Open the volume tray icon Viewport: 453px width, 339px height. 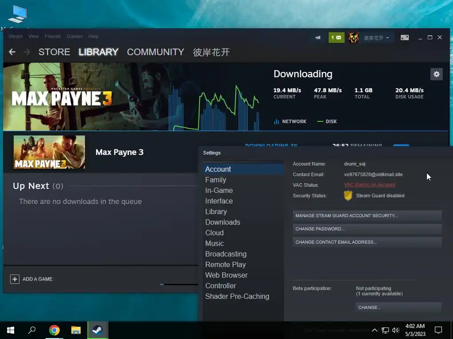(395, 330)
